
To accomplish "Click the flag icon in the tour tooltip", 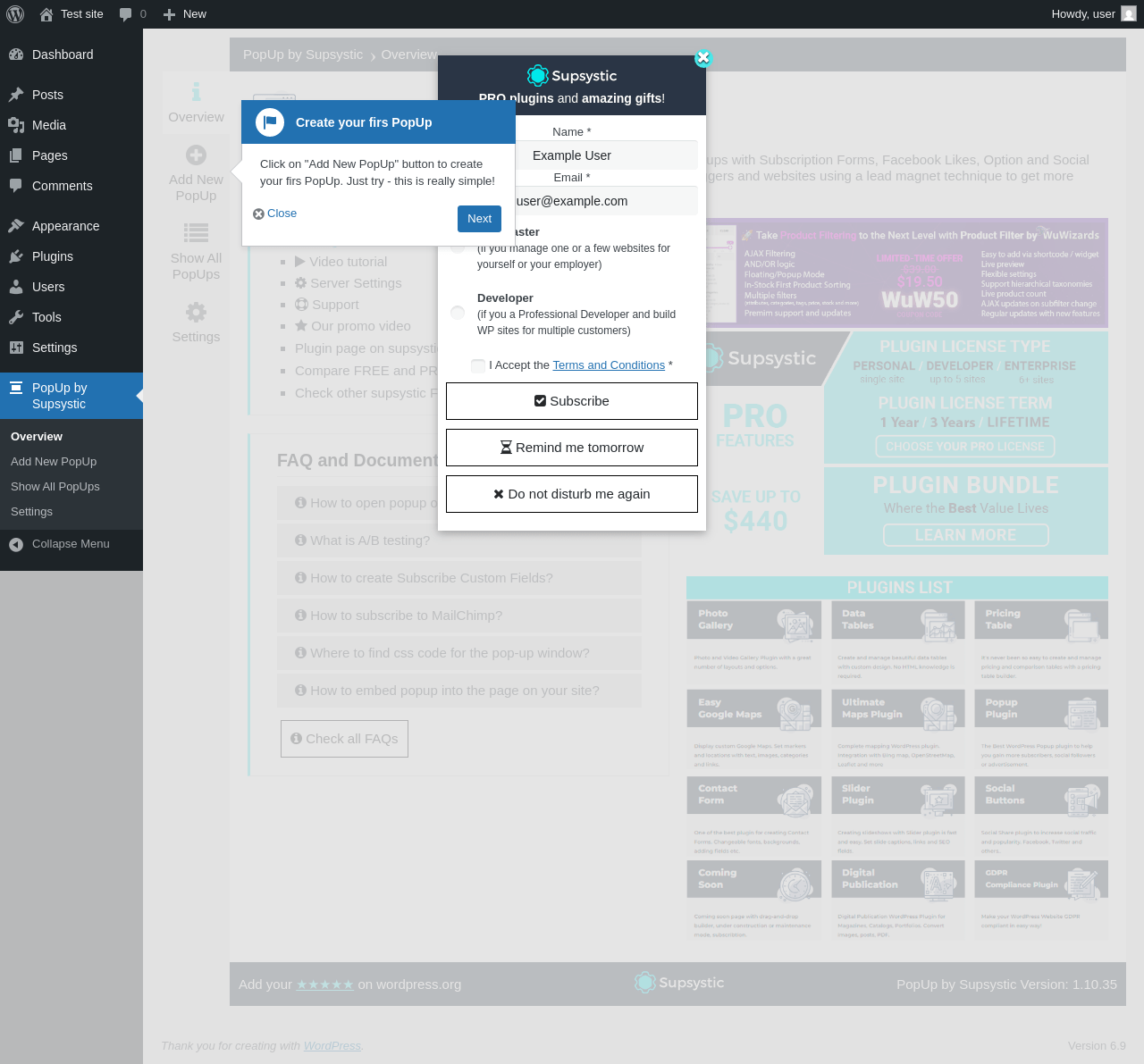I will click(270, 122).
